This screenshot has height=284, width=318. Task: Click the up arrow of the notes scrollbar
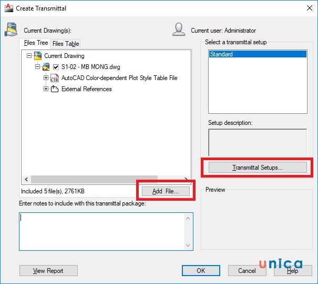click(x=188, y=218)
